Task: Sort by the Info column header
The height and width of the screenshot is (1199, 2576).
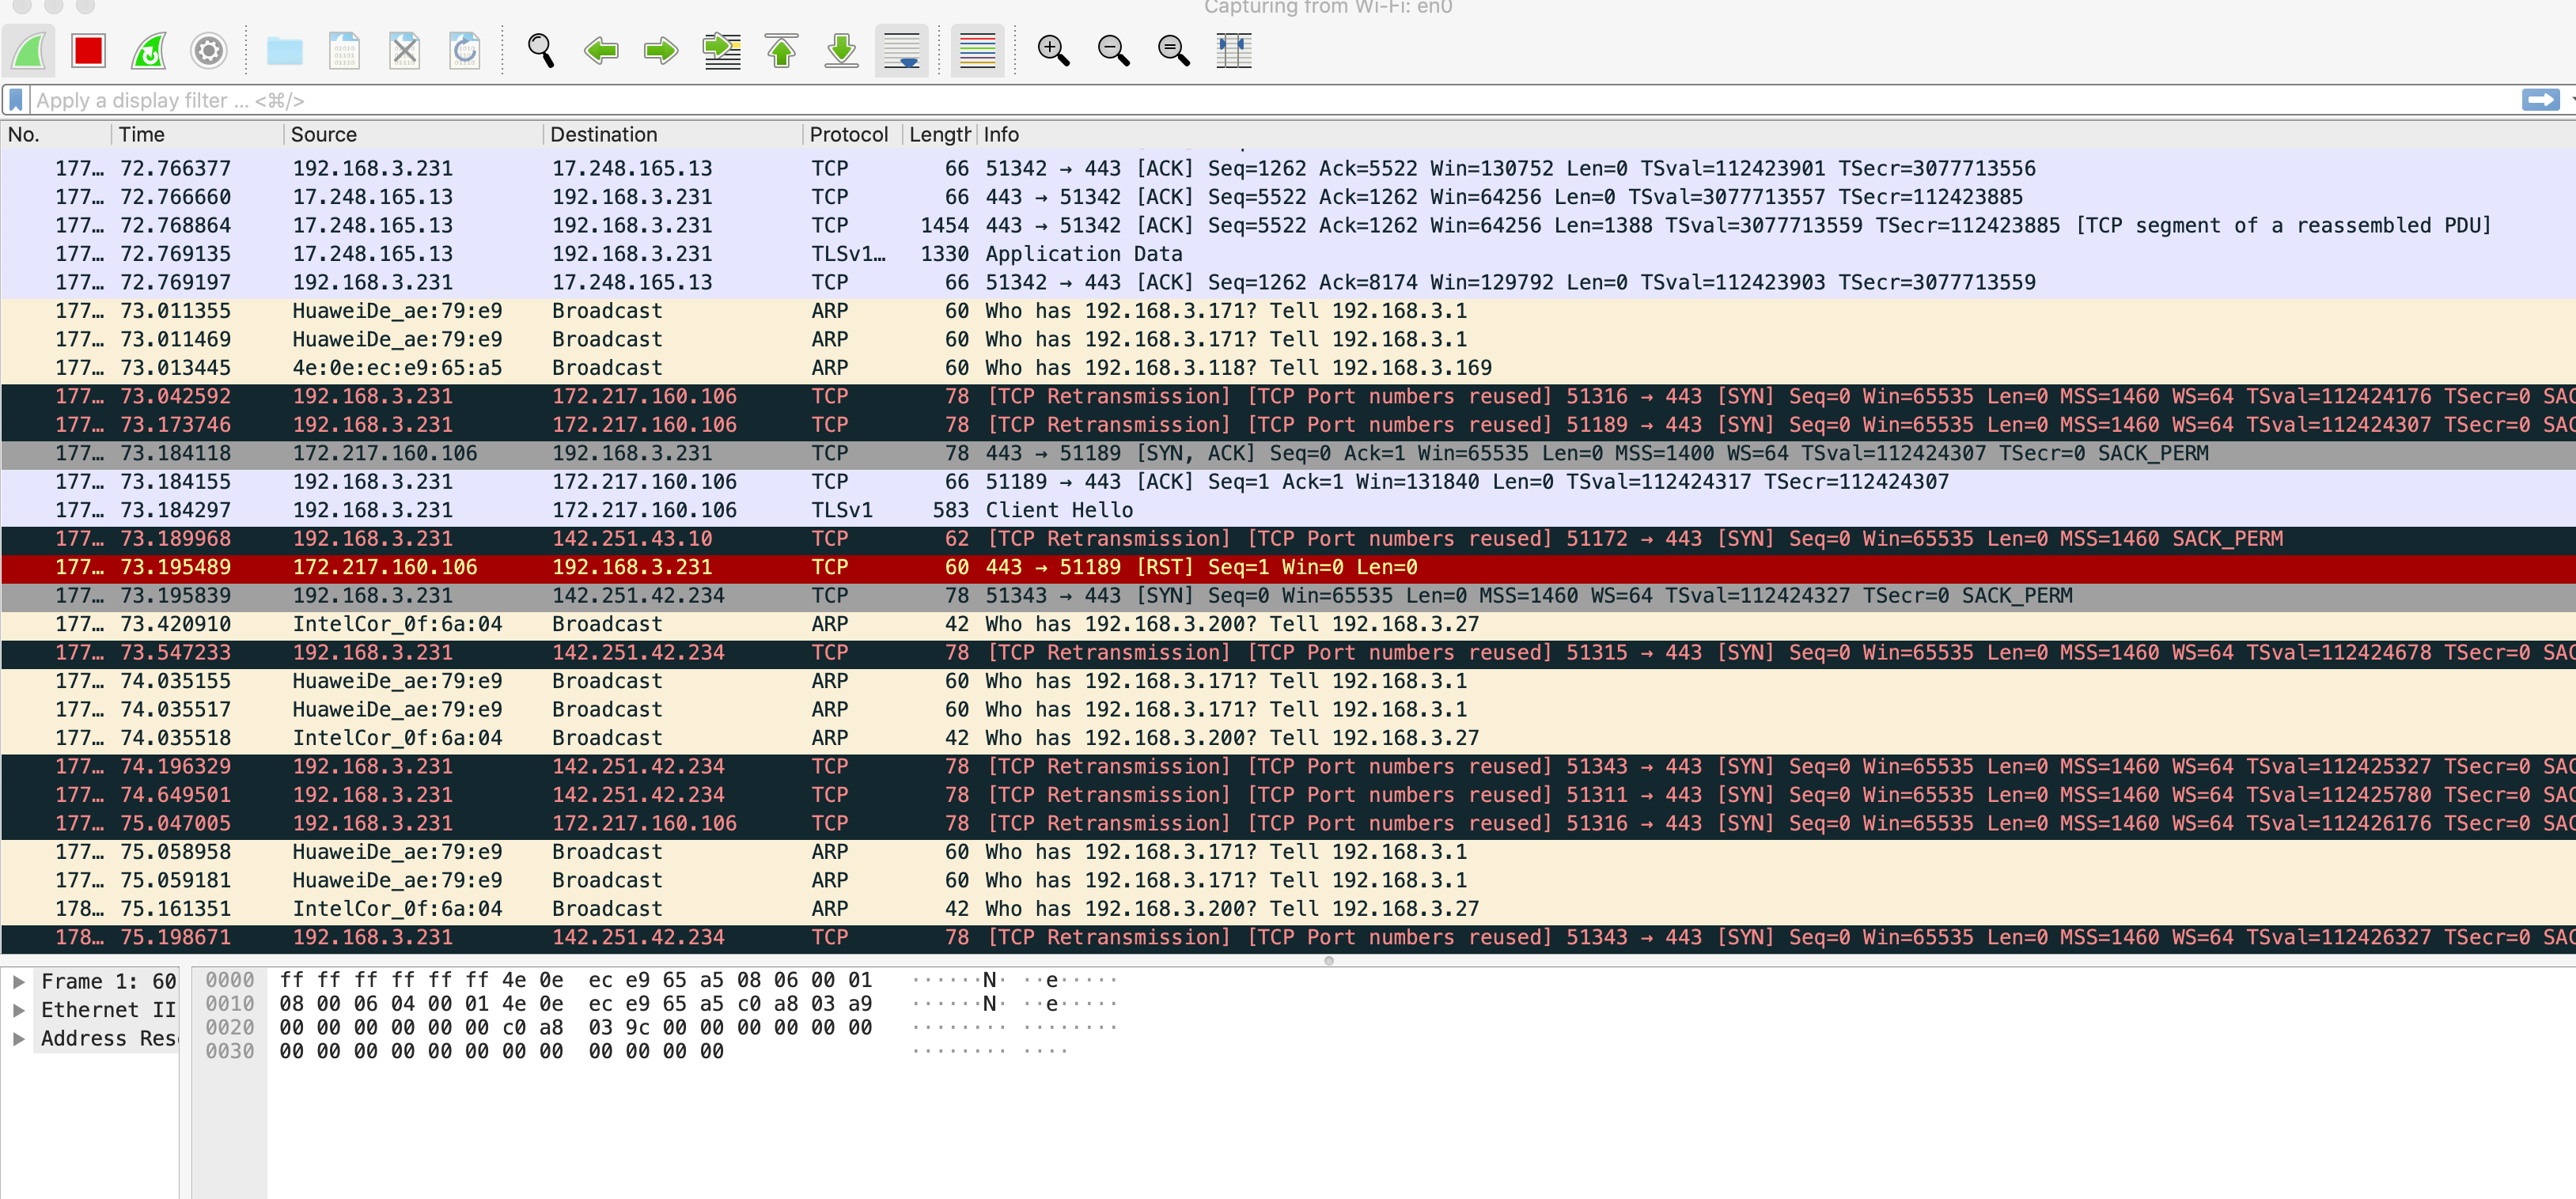Action: point(1776,134)
